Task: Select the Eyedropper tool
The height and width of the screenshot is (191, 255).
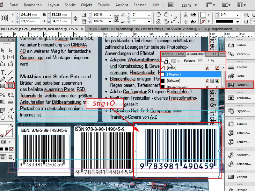Action: 11,110
